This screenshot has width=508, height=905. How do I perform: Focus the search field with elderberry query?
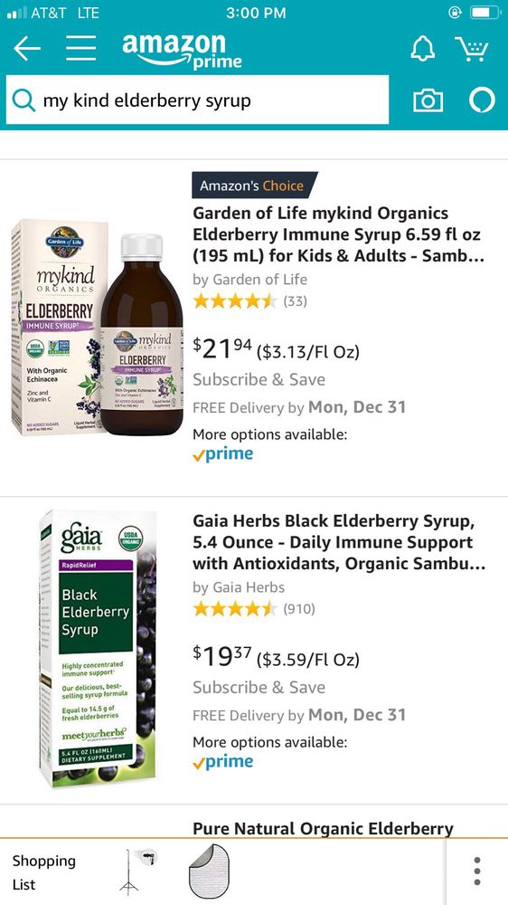click(x=197, y=100)
